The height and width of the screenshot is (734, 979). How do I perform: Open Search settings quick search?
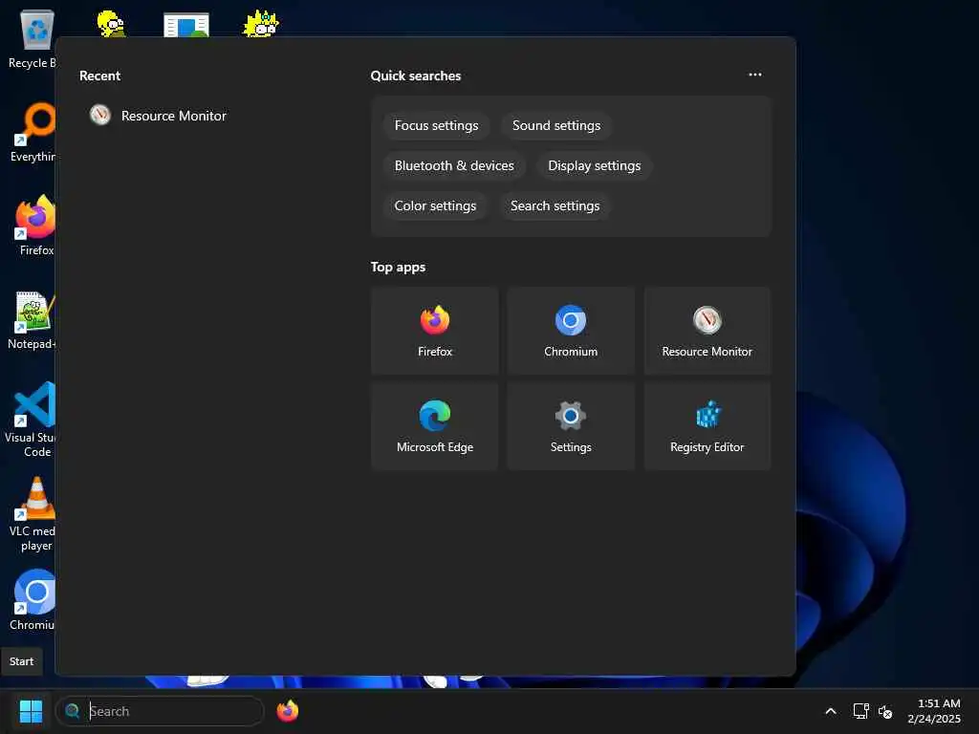tap(555, 205)
